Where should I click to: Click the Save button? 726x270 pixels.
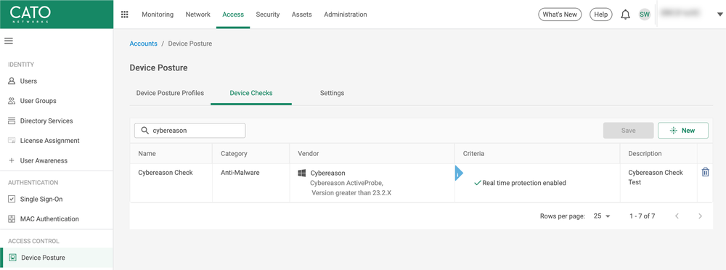tap(628, 131)
